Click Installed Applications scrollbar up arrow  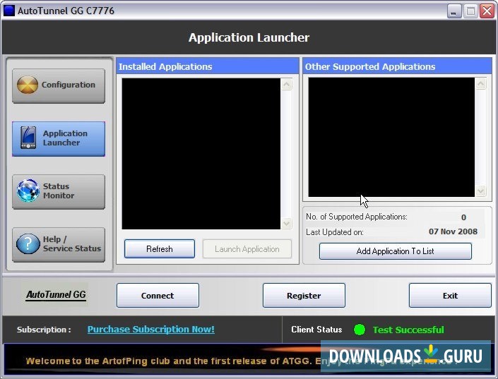coord(287,85)
